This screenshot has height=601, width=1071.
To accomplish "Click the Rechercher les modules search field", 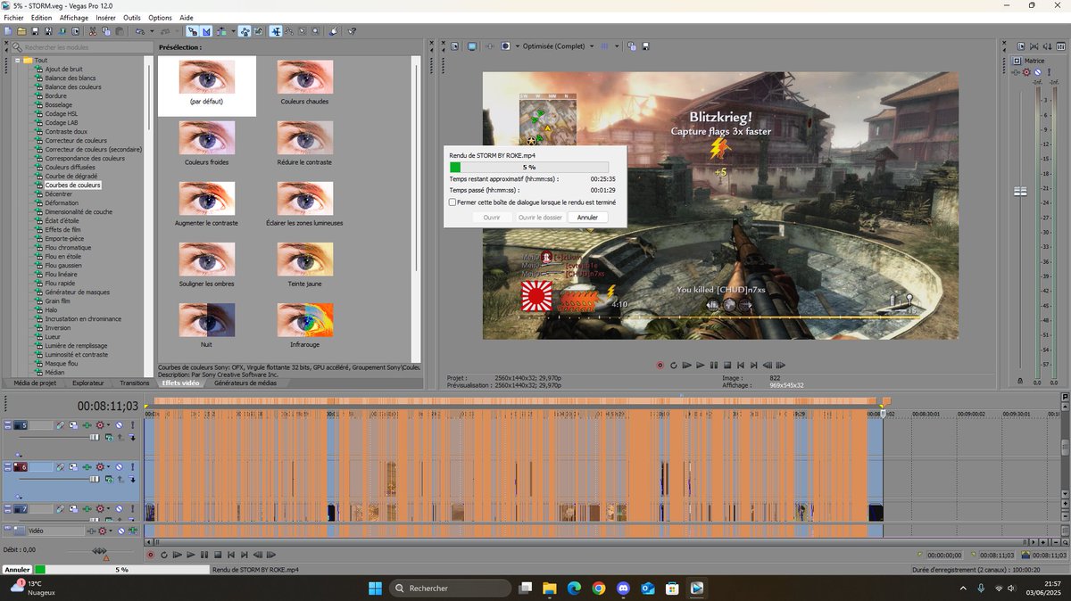I will [x=80, y=46].
